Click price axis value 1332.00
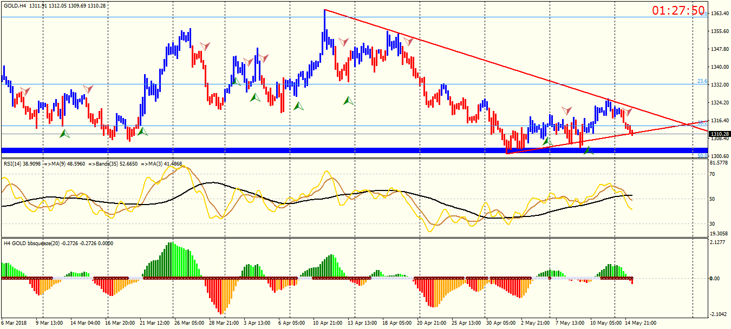 [720, 84]
